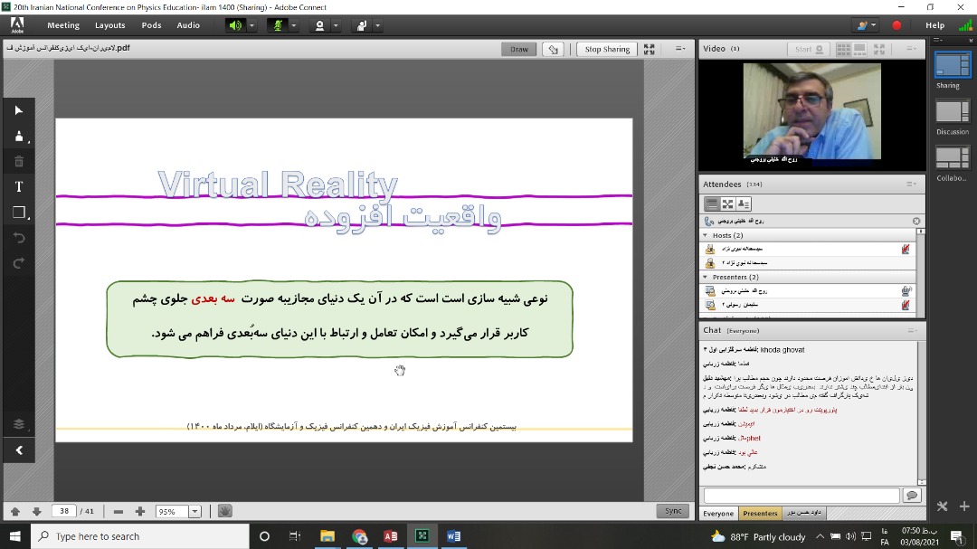Make the Share pod full screen

[x=650, y=50]
